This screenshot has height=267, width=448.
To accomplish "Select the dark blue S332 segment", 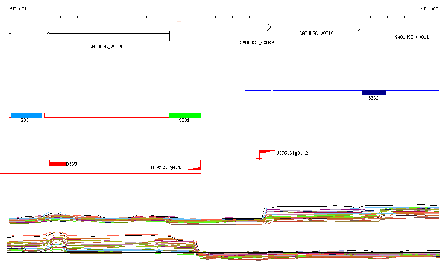I will (x=374, y=93).
